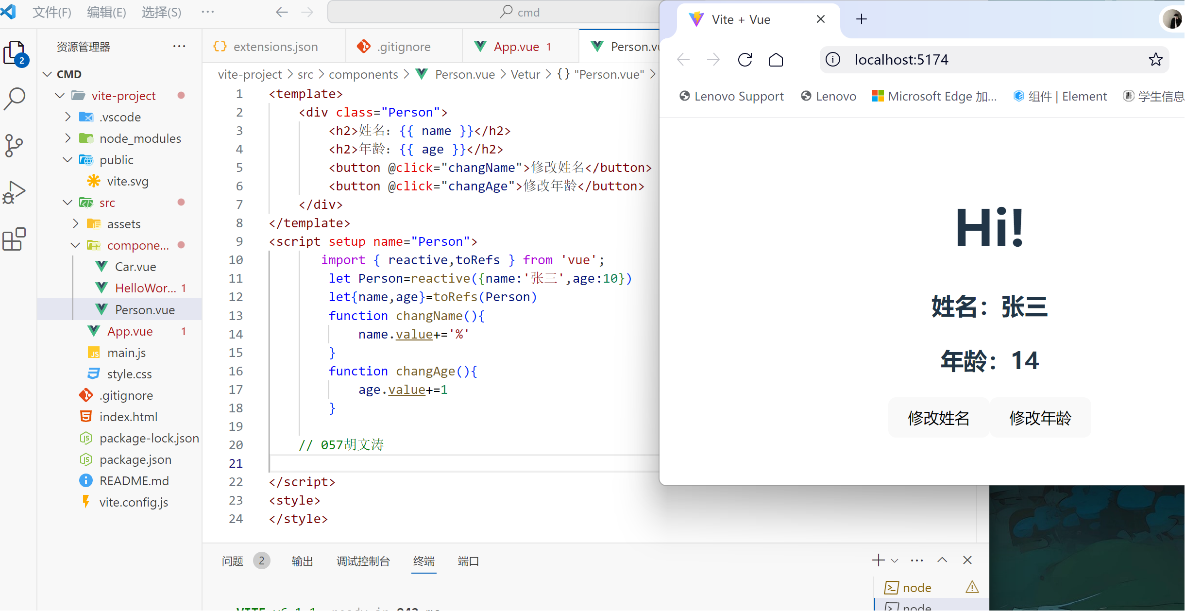Go to the browser home page
This screenshot has height=611, width=1185.
(x=776, y=60)
